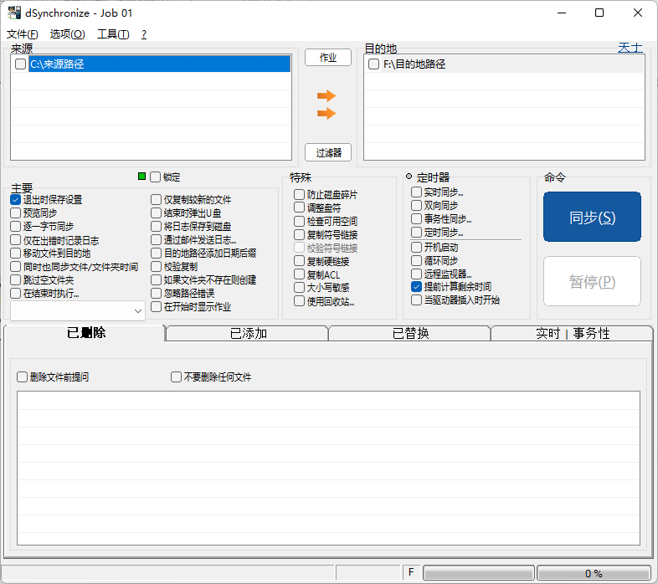The height and width of the screenshot is (584, 658).
Task: Tick the F:\目的地路径 destination checkbox
Action: pyautogui.click(x=373, y=64)
